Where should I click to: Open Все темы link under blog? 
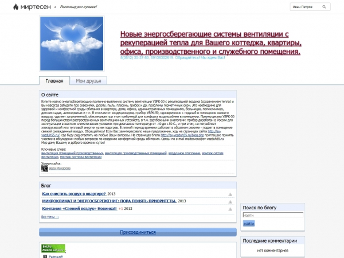point(49,217)
